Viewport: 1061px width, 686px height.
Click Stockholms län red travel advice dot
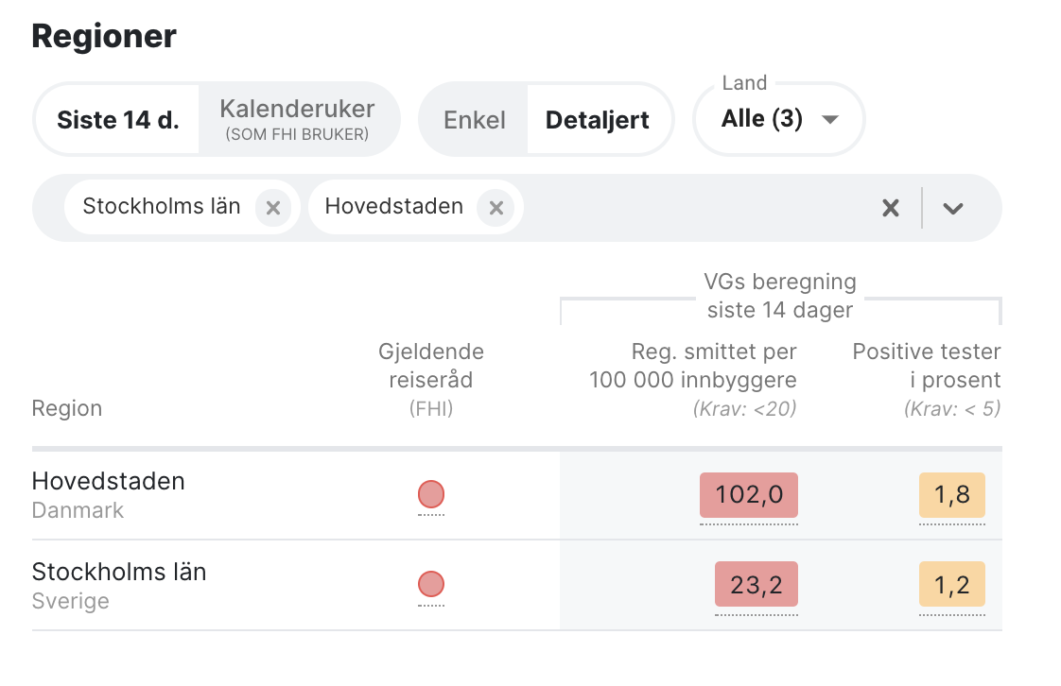431,584
